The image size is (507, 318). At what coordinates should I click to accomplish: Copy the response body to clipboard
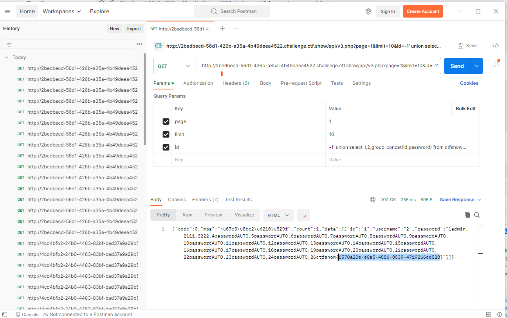(x=467, y=215)
